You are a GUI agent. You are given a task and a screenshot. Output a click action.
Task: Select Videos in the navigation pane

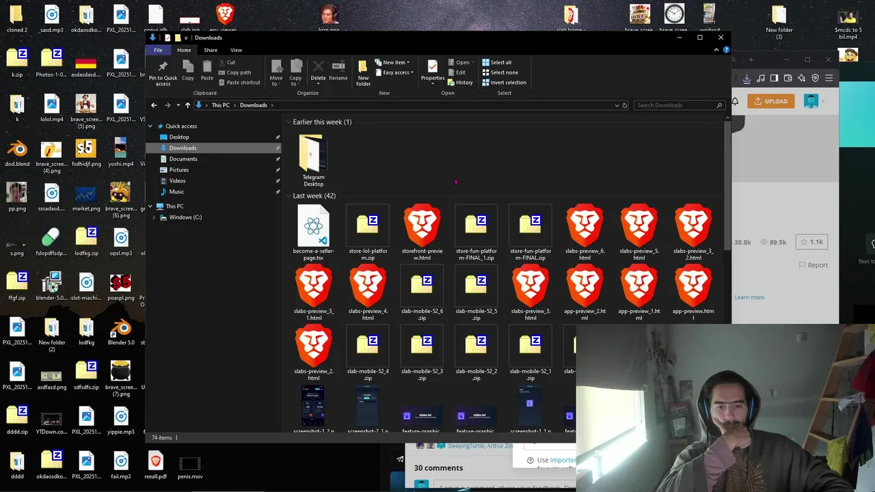point(177,181)
